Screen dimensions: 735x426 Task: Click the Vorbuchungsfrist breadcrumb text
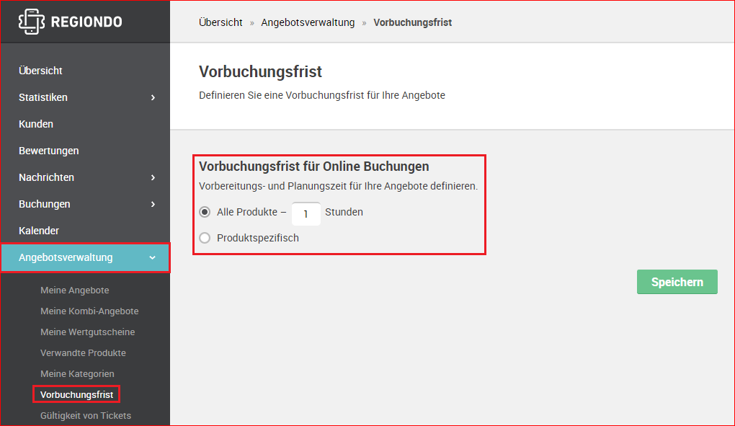click(412, 22)
